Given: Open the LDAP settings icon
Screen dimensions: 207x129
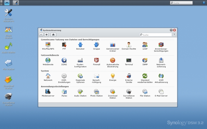Looking at the screenshot, I should (x=145, y=45).
